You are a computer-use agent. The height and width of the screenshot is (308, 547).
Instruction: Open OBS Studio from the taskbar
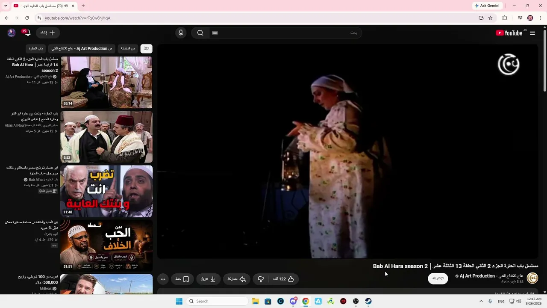(356, 301)
